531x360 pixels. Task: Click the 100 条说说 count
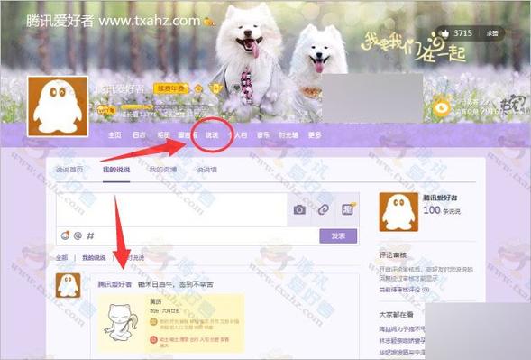tap(442, 210)
